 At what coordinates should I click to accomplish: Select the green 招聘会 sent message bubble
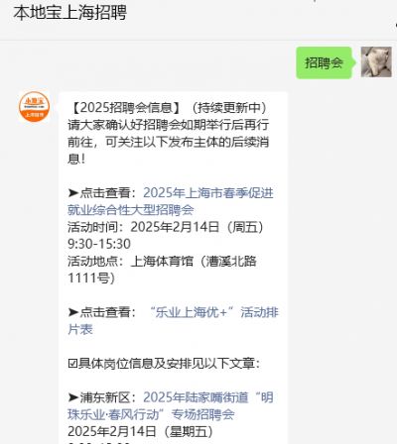click(x=325, y=62)
